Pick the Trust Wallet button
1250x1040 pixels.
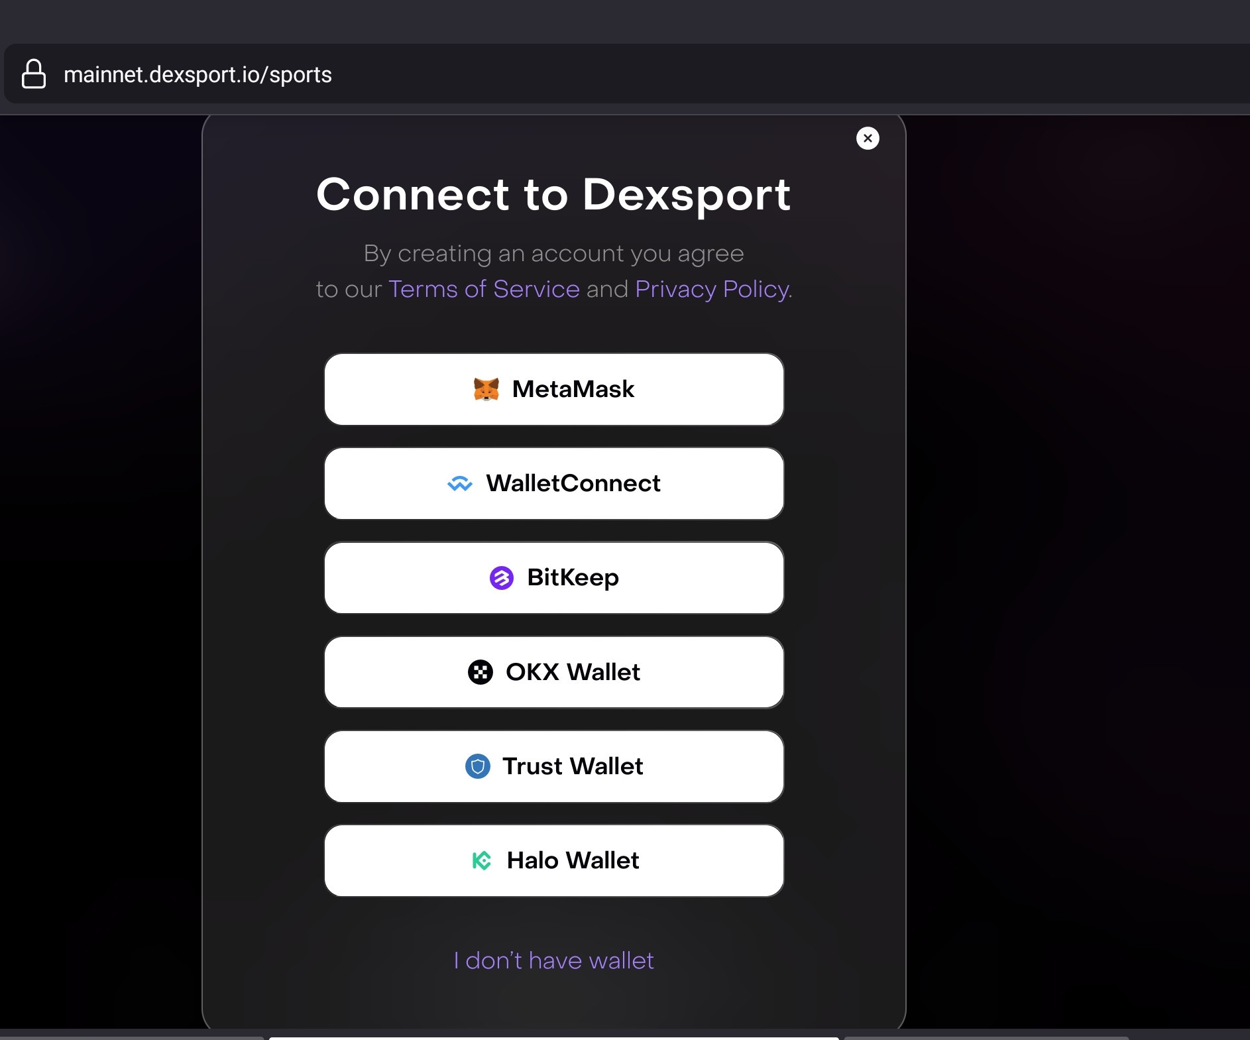(554, 766)
